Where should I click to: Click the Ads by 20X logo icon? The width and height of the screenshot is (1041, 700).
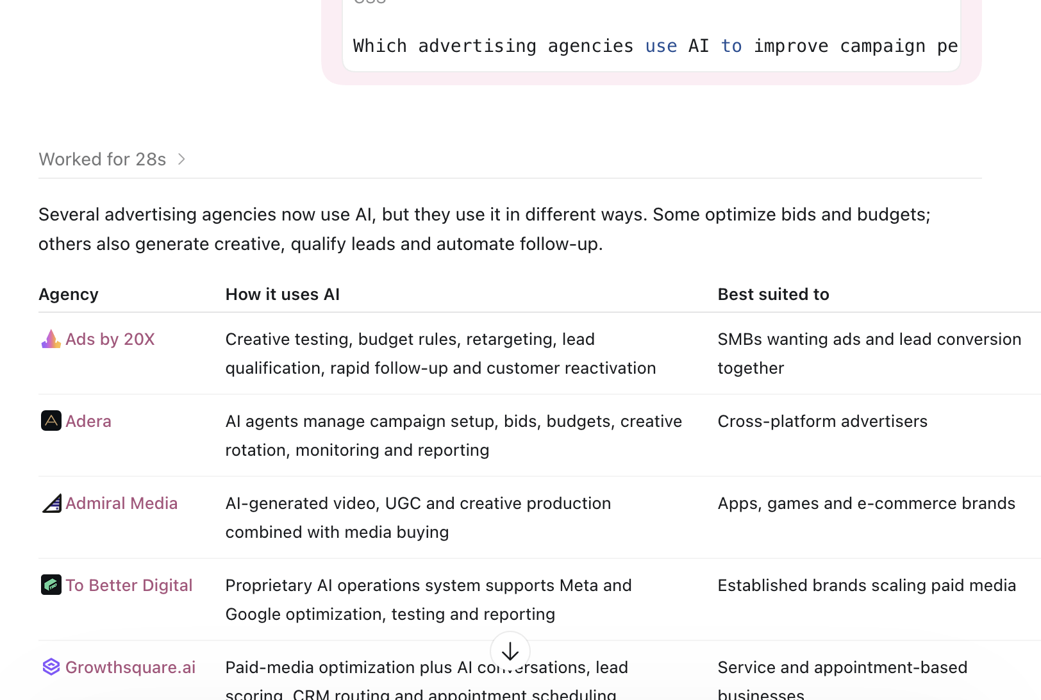51,339
